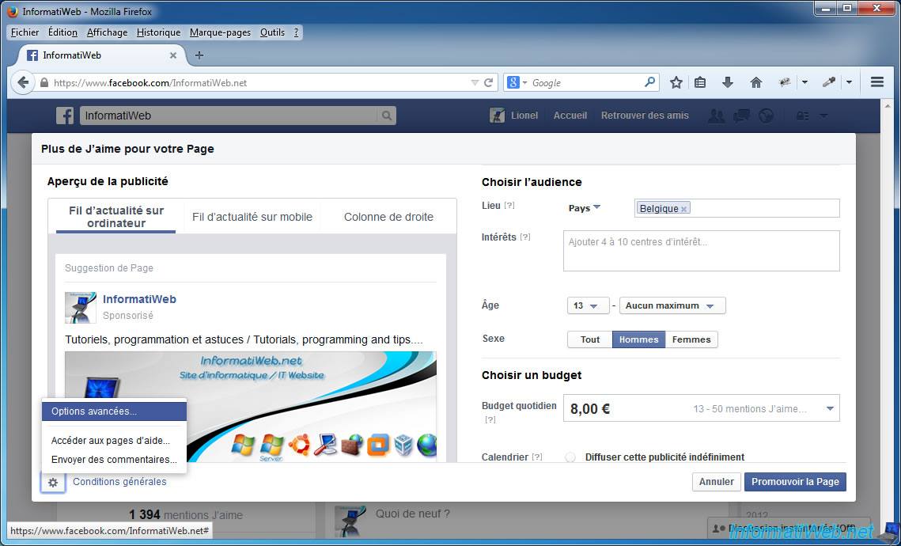The image size is (901, 546).
Task: Click the Lionel profile picture icon
Action: tap(497, 116)
